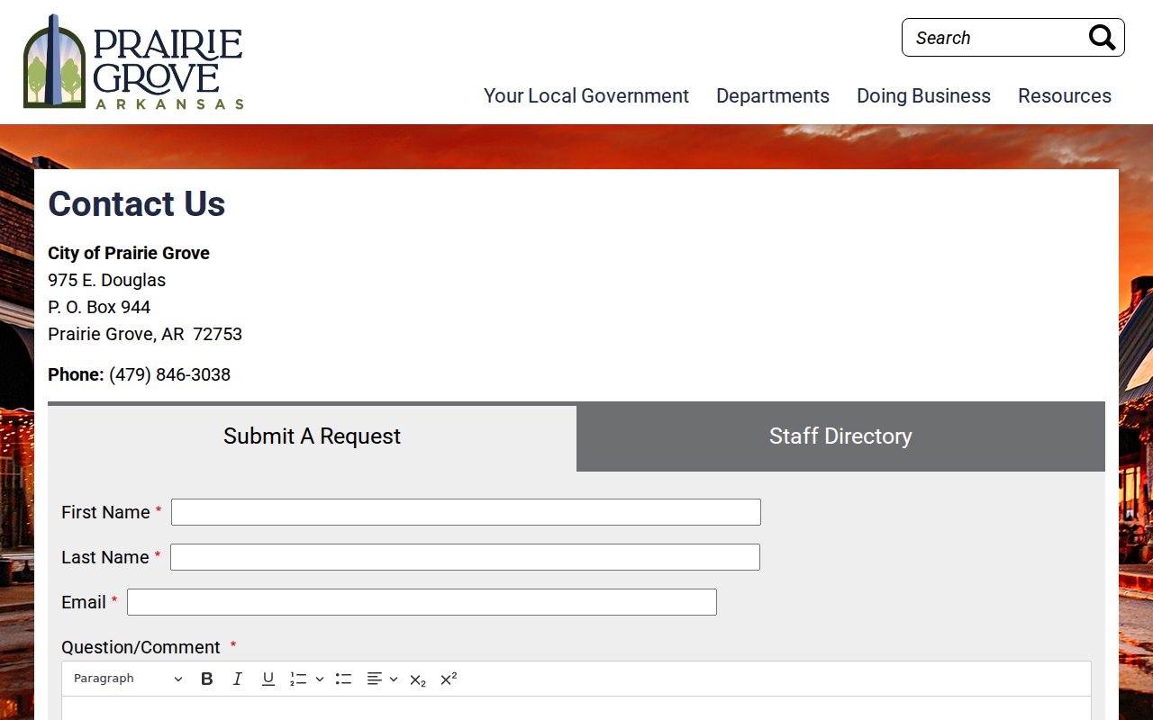Open the Doing Business menu

(x=923, y=95)
